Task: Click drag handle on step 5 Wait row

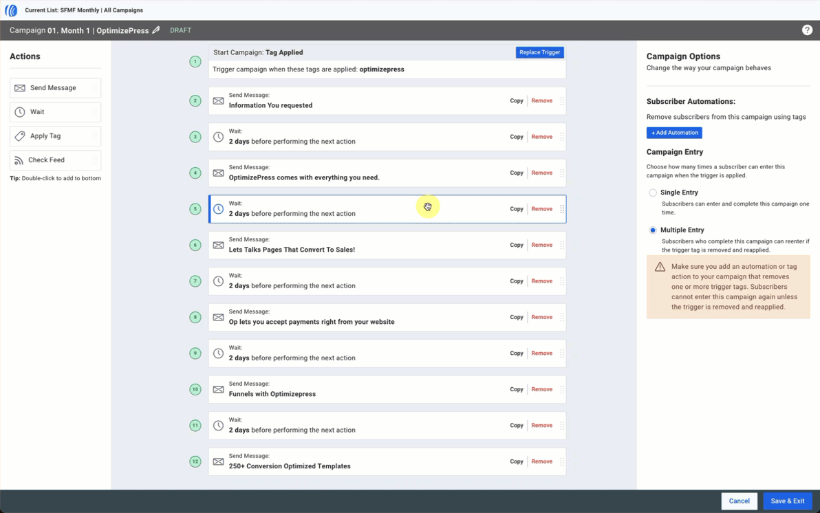Action: tap(562, 209)
